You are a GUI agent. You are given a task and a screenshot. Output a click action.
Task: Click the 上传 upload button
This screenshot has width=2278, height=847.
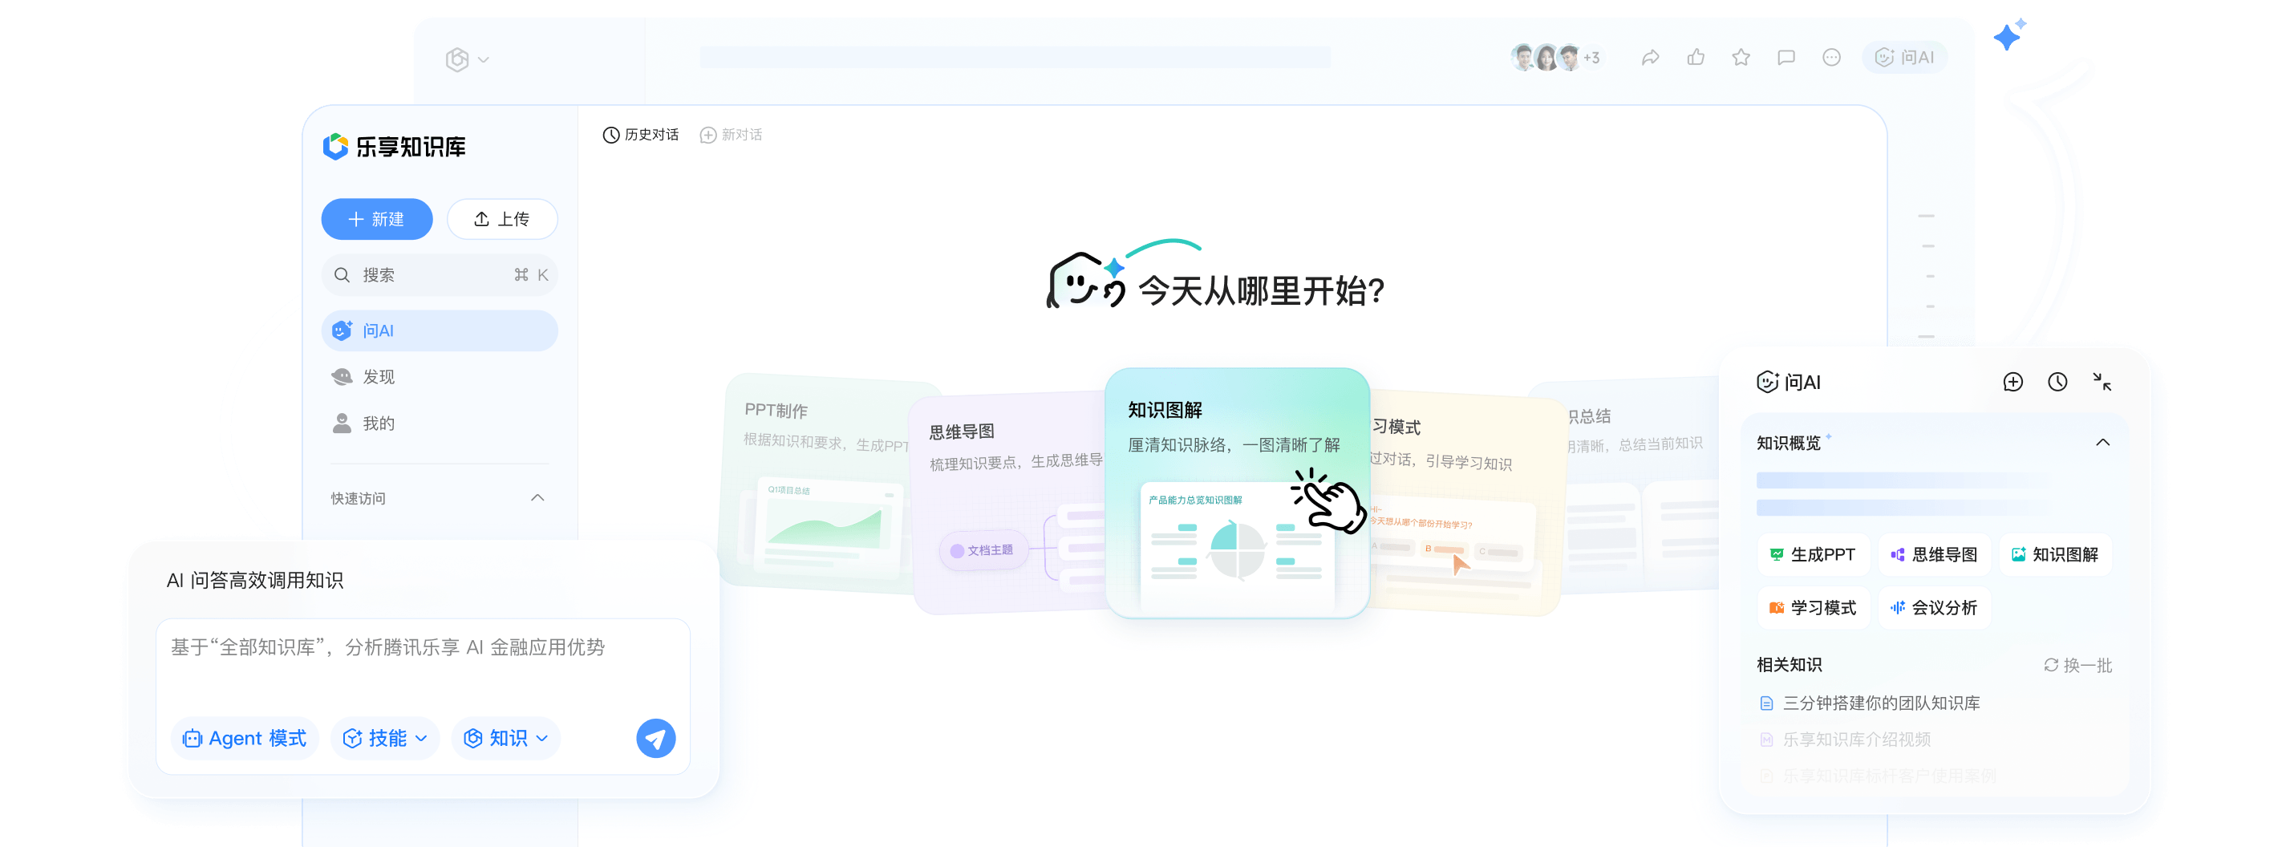502,219
